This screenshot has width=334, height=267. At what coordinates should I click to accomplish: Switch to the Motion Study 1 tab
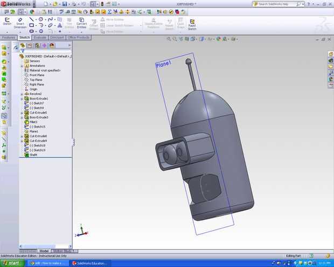click(x=65, y=251)
